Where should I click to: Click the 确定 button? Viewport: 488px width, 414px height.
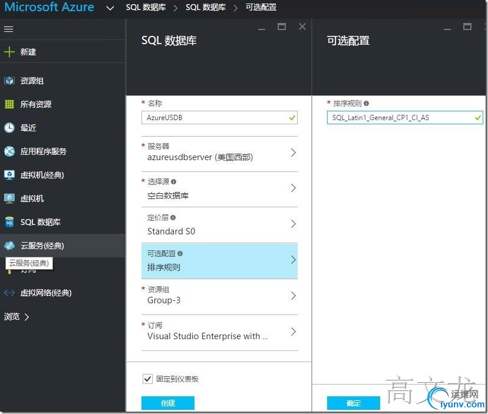pos(353,403)
